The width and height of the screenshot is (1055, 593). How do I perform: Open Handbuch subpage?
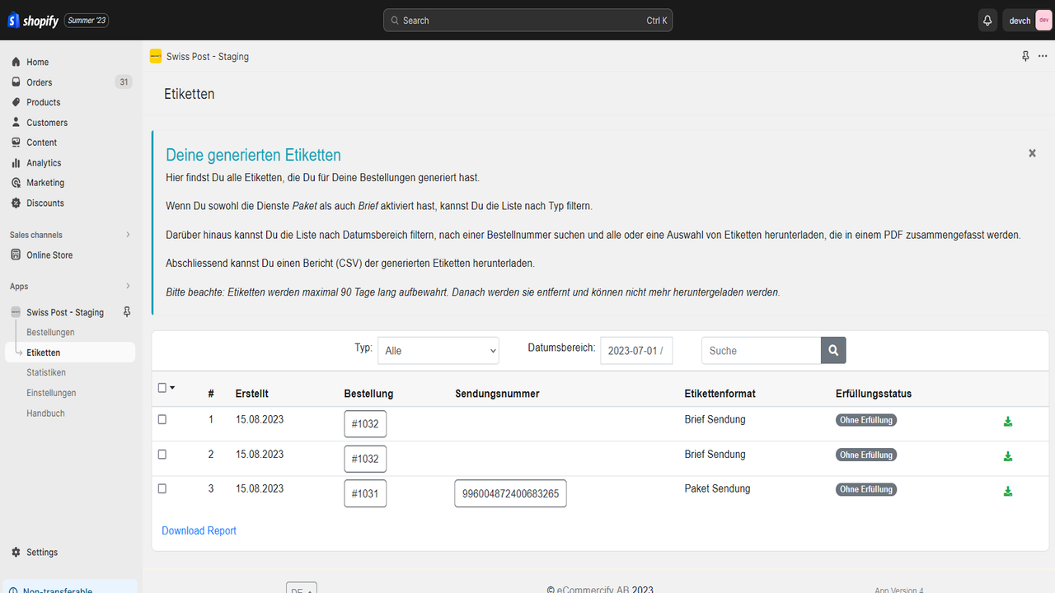[45, 413]
